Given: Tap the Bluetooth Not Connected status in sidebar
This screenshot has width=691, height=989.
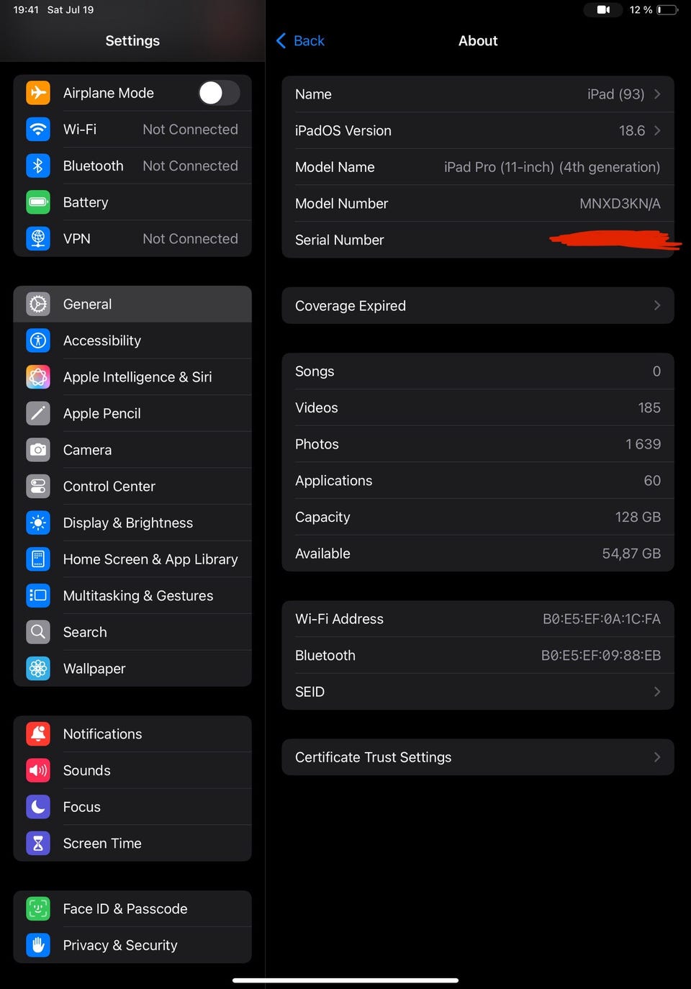Looking at the screenshot, I should coord(190,166).
